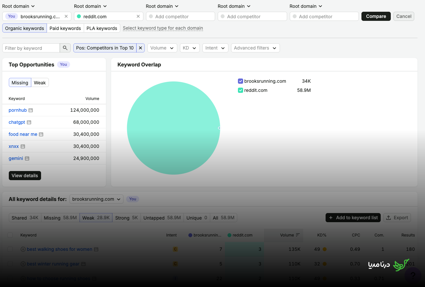The image size is (425, 287).
Task: Open SERP features icon next to gemini
Action: click(27, 159)
